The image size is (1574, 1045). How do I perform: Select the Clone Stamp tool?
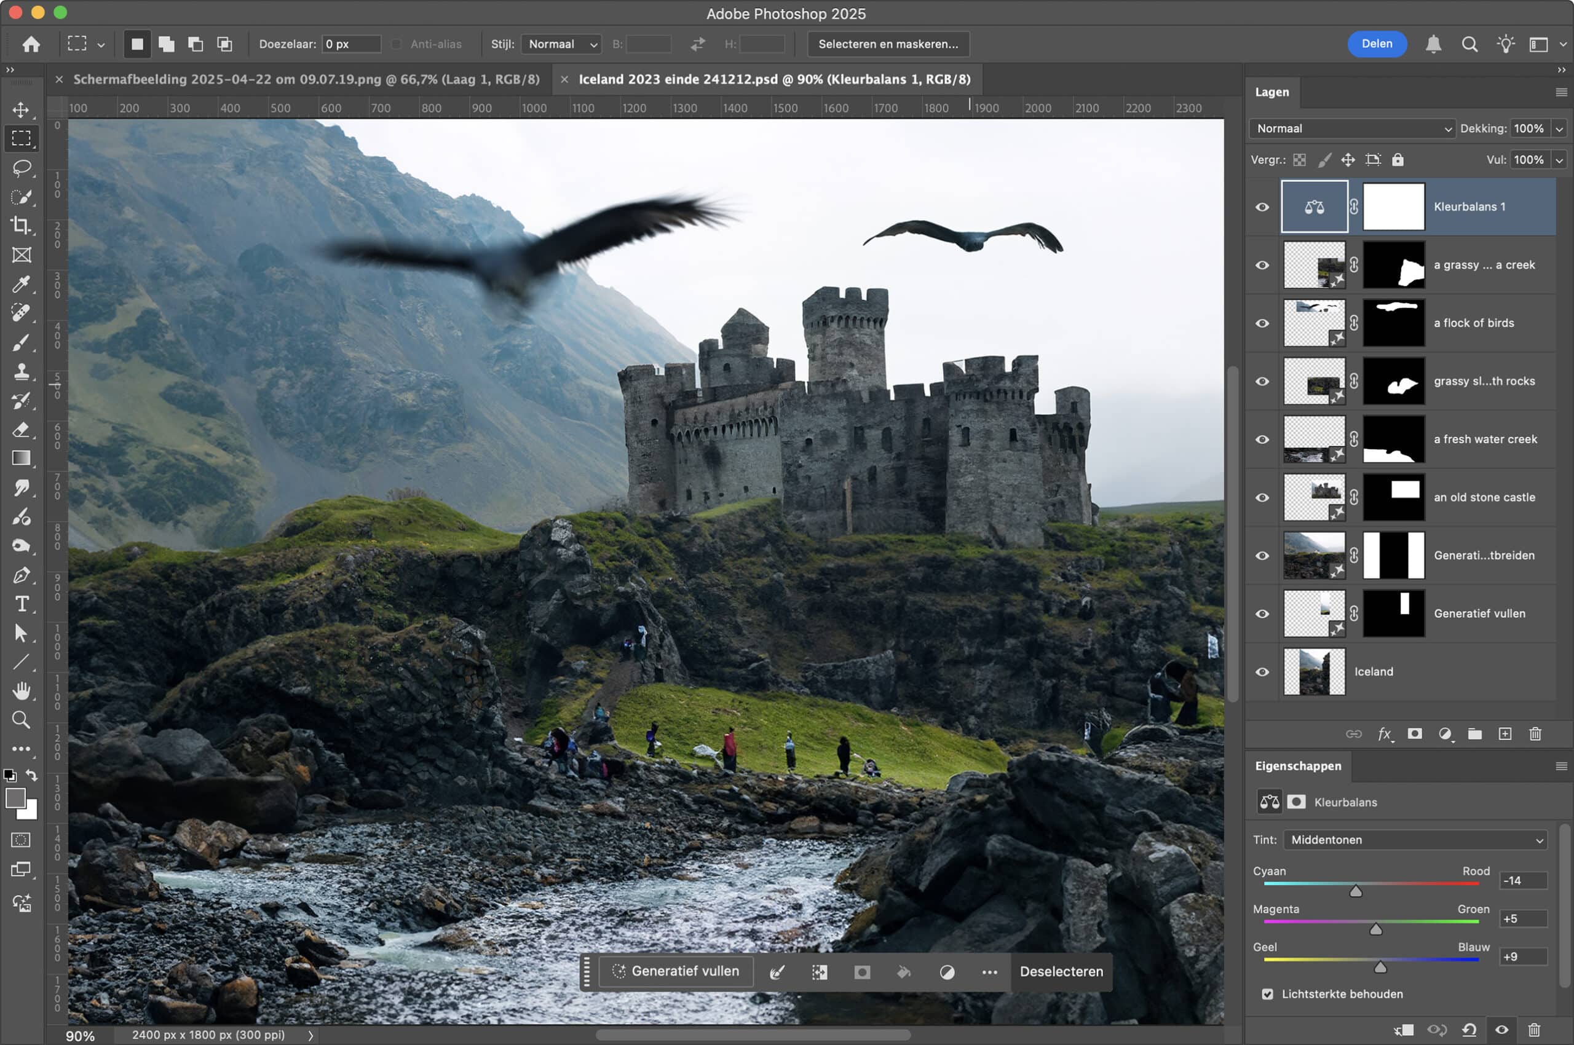click(x=22, y=371)
